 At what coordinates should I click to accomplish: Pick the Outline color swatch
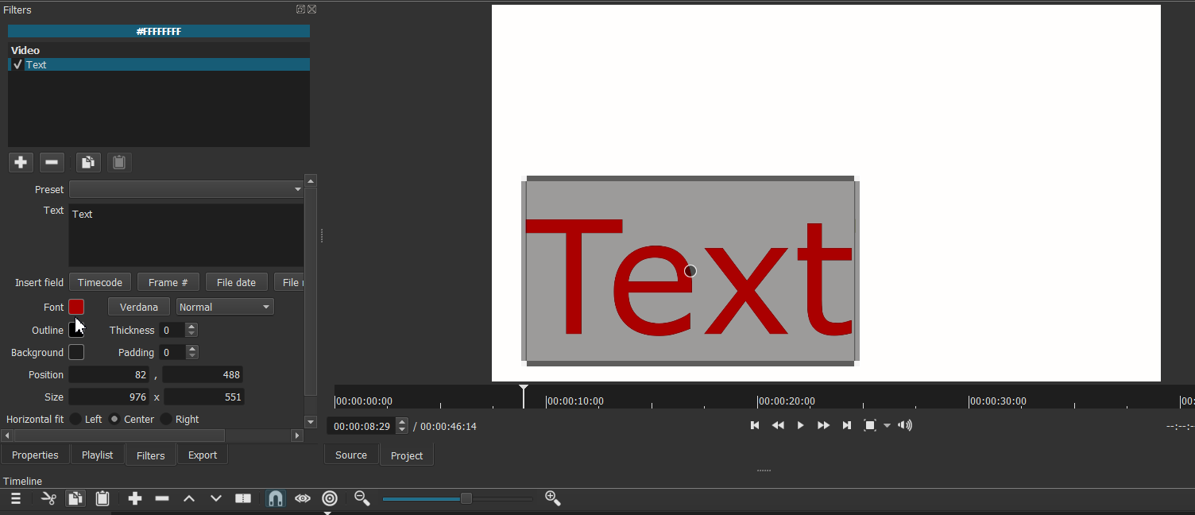tap(76, 330)
